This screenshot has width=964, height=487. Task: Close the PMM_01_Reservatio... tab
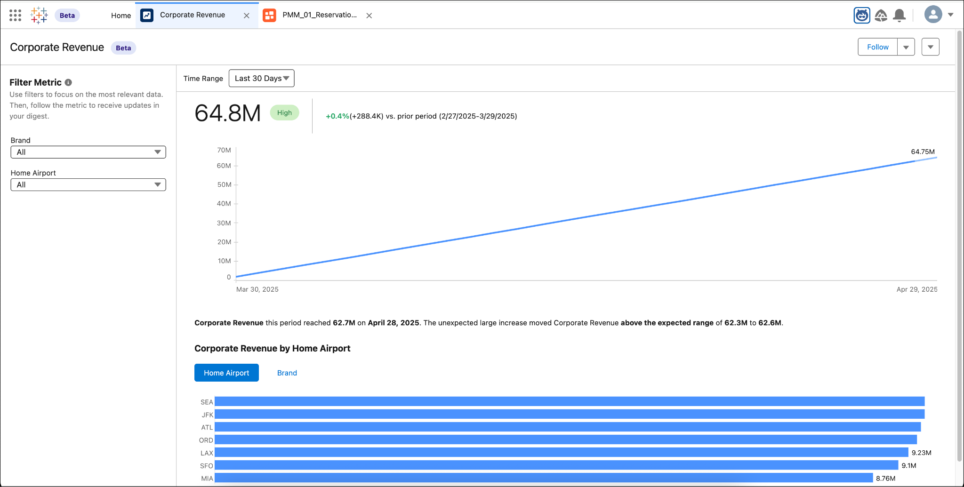pos(370,16)
